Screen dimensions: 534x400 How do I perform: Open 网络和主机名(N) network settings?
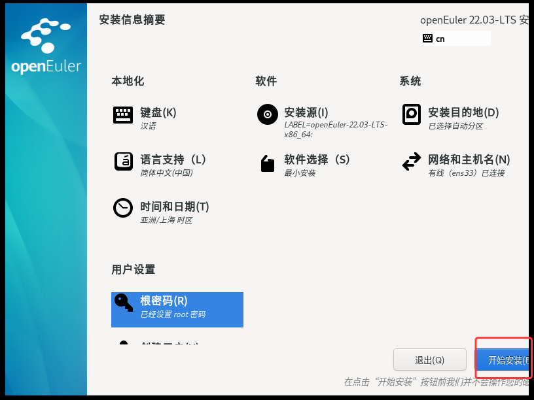pos(469,159)
